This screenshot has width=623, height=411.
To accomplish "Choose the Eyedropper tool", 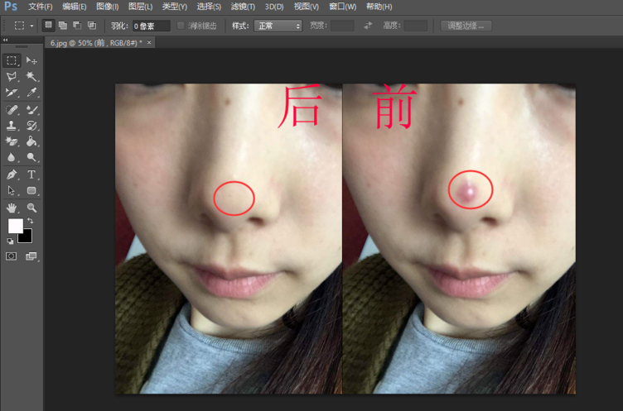I will point(31,93).
